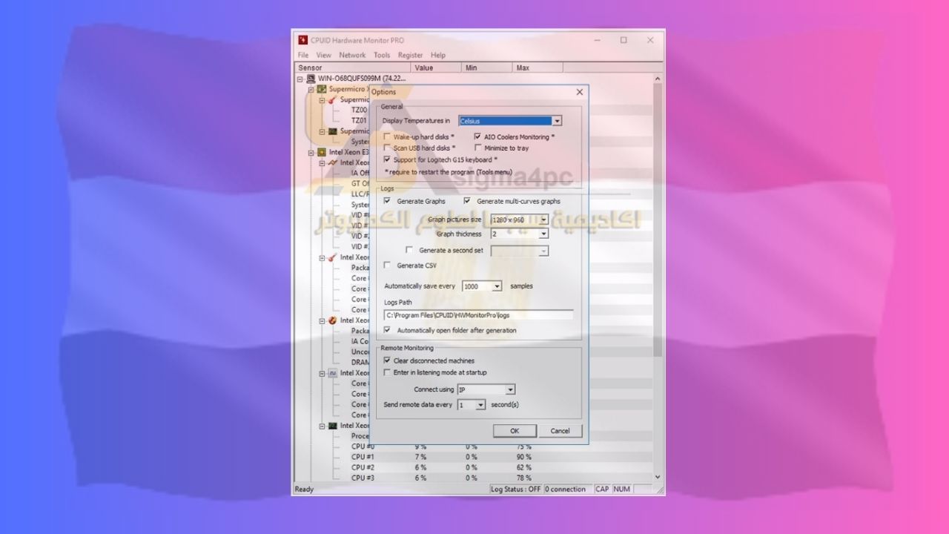Click the voltages zigzag icon under Intel Xeon
This screenshot has height=534, width=949.
click(333, 162)
